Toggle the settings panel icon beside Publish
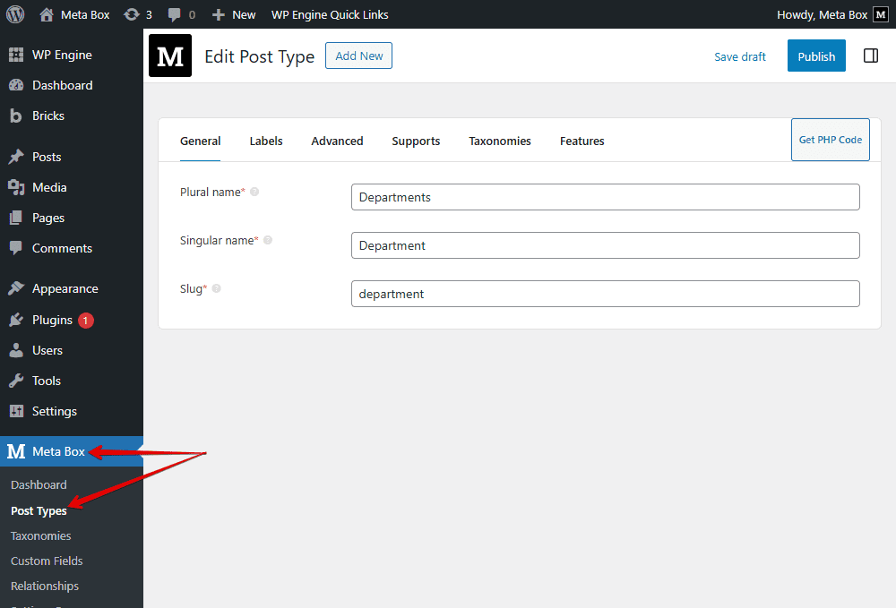896x608 pixels. pos(870,55)
